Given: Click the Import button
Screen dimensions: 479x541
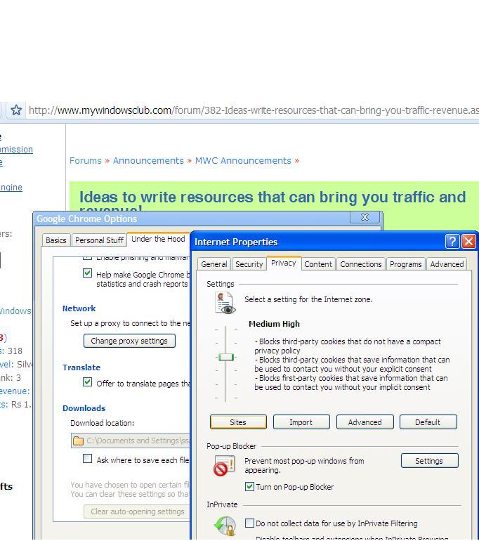Looking at the screenshot, I should [301, 422].
